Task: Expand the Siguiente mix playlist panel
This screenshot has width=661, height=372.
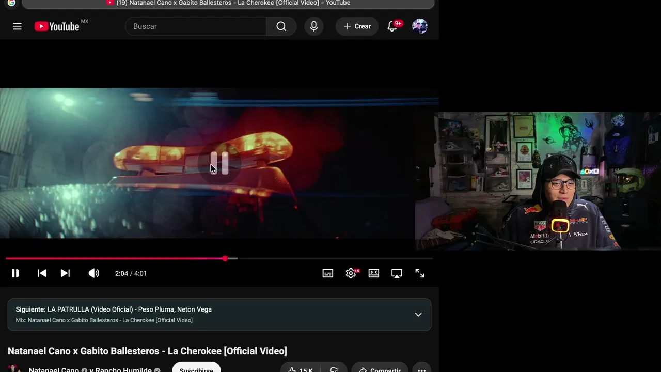Action: (418, 315)
